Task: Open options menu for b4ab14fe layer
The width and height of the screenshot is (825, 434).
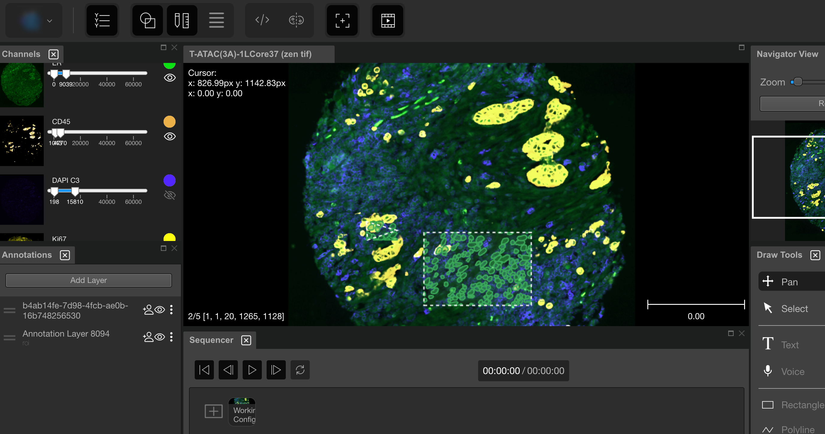Action: click(x=172, y=310)
